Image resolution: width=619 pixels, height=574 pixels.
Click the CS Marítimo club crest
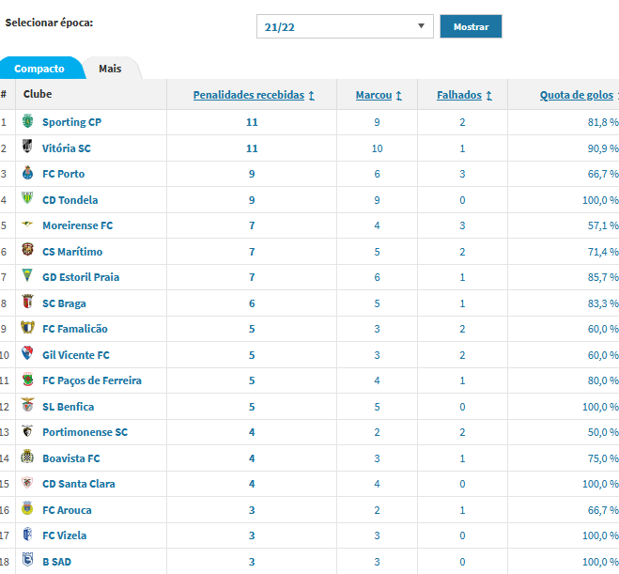point(27,250)
